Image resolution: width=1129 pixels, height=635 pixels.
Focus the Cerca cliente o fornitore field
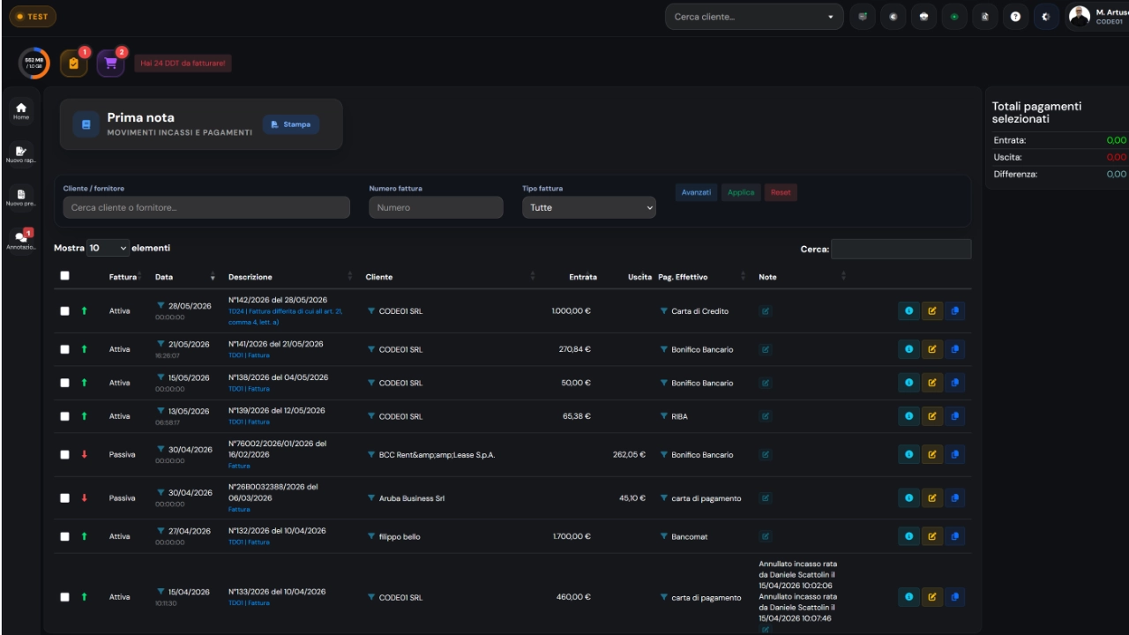tap(206, 207)
